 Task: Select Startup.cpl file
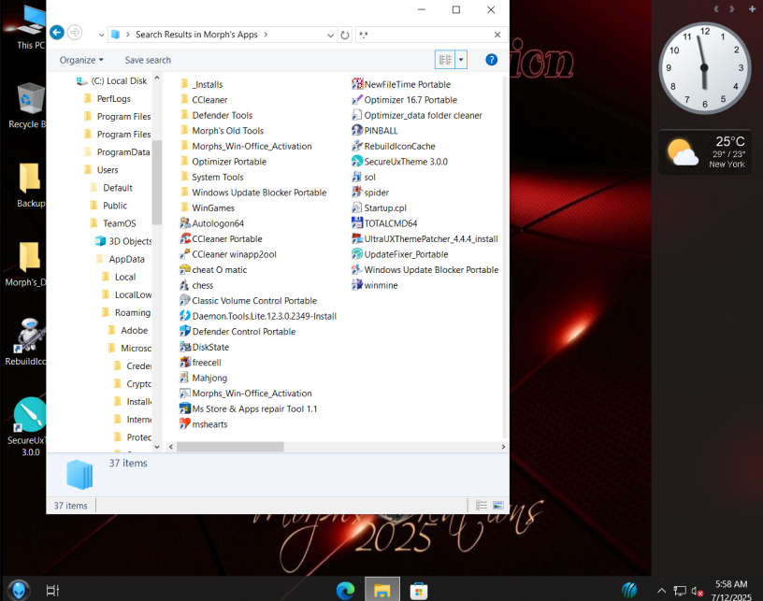[x=379, y=207]
